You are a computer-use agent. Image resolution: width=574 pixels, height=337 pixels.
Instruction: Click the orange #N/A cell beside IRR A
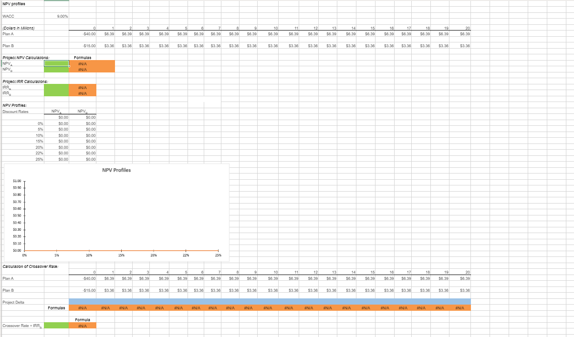click(x=83, y=87)
